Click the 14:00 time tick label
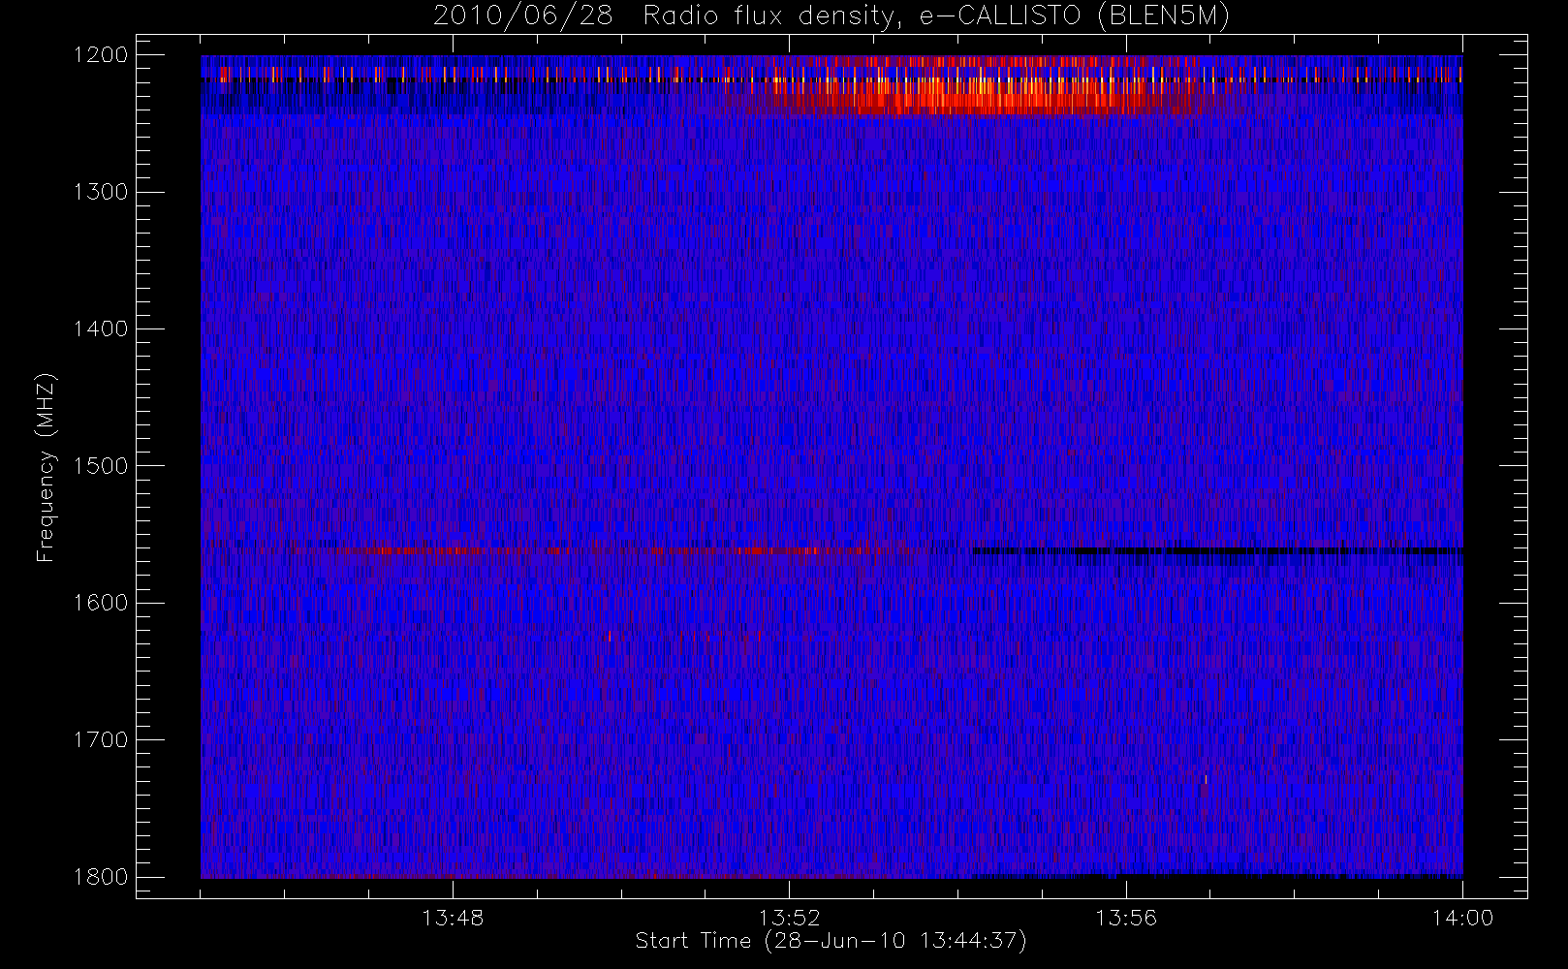The height and width of the screenshot is (969, 1568). pos(1462,918)
